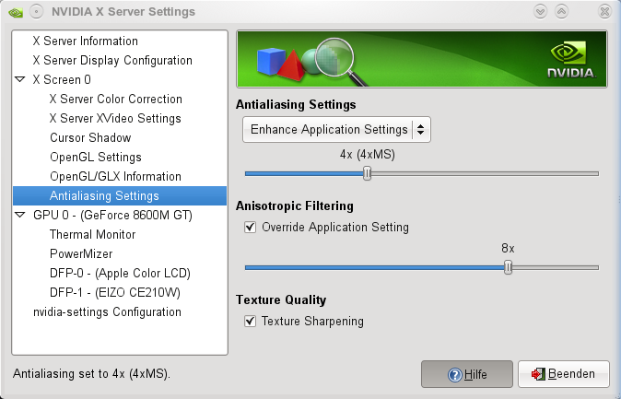Click the anisotropic filtering 8x slider handle
This screenshot has width=621, height=399.
(x=508, y=267)
